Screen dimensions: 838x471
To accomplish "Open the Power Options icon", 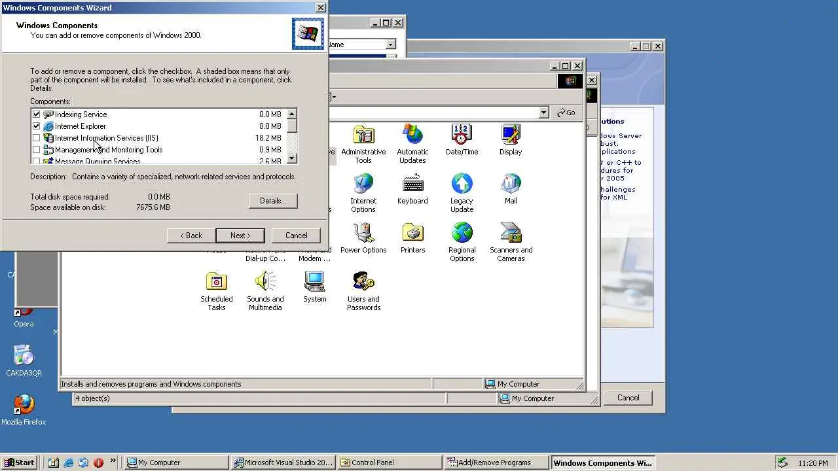I will [363, 238].
